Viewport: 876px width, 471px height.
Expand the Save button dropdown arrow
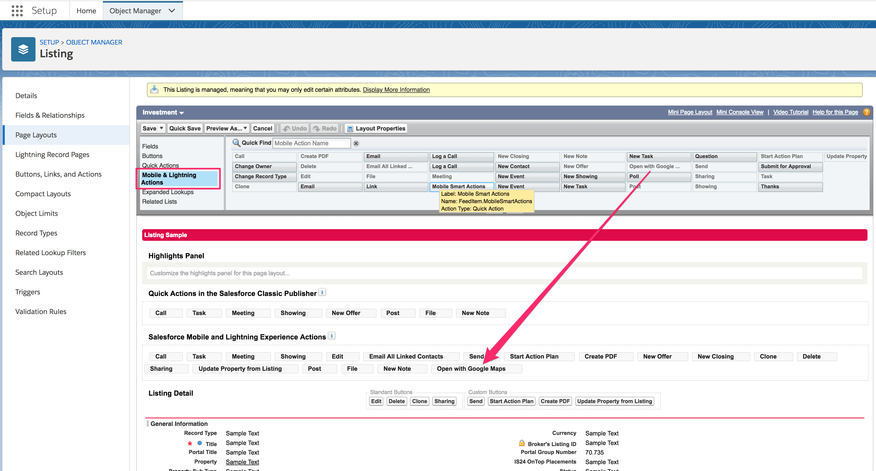click(x=161, y=128)
